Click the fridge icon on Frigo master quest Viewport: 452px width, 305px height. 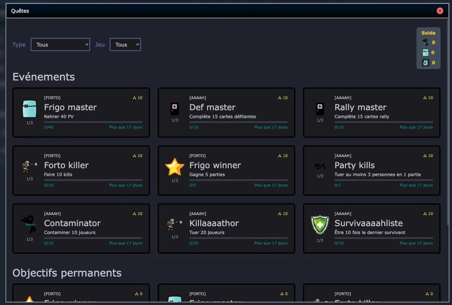[29, 109]
